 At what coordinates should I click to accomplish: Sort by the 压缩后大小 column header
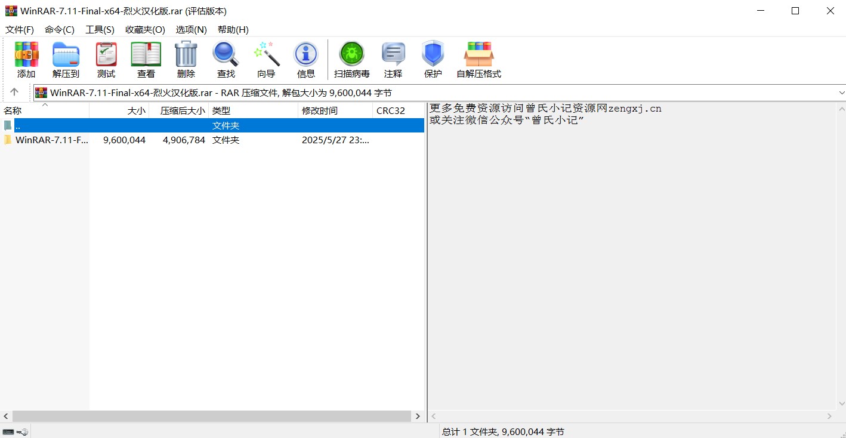point(179,110)
